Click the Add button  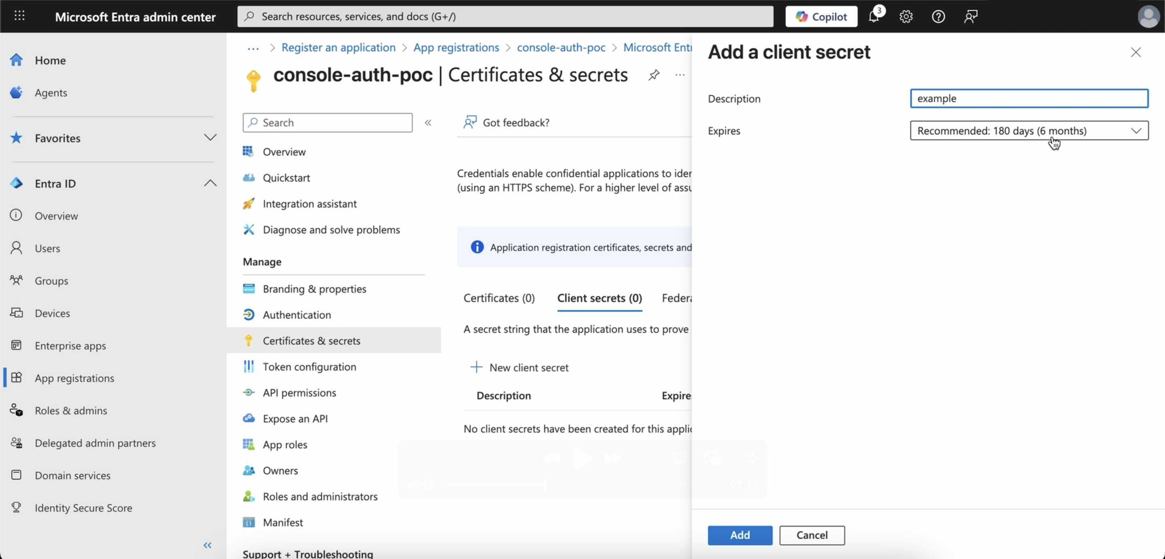click(x=740, y=535)
